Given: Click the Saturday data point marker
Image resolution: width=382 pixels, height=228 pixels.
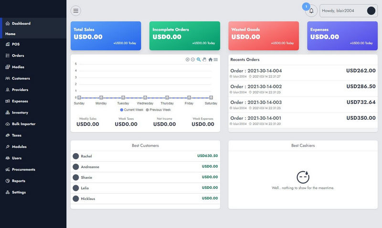Looking at the screenshot, I should (x=211, y=98).
